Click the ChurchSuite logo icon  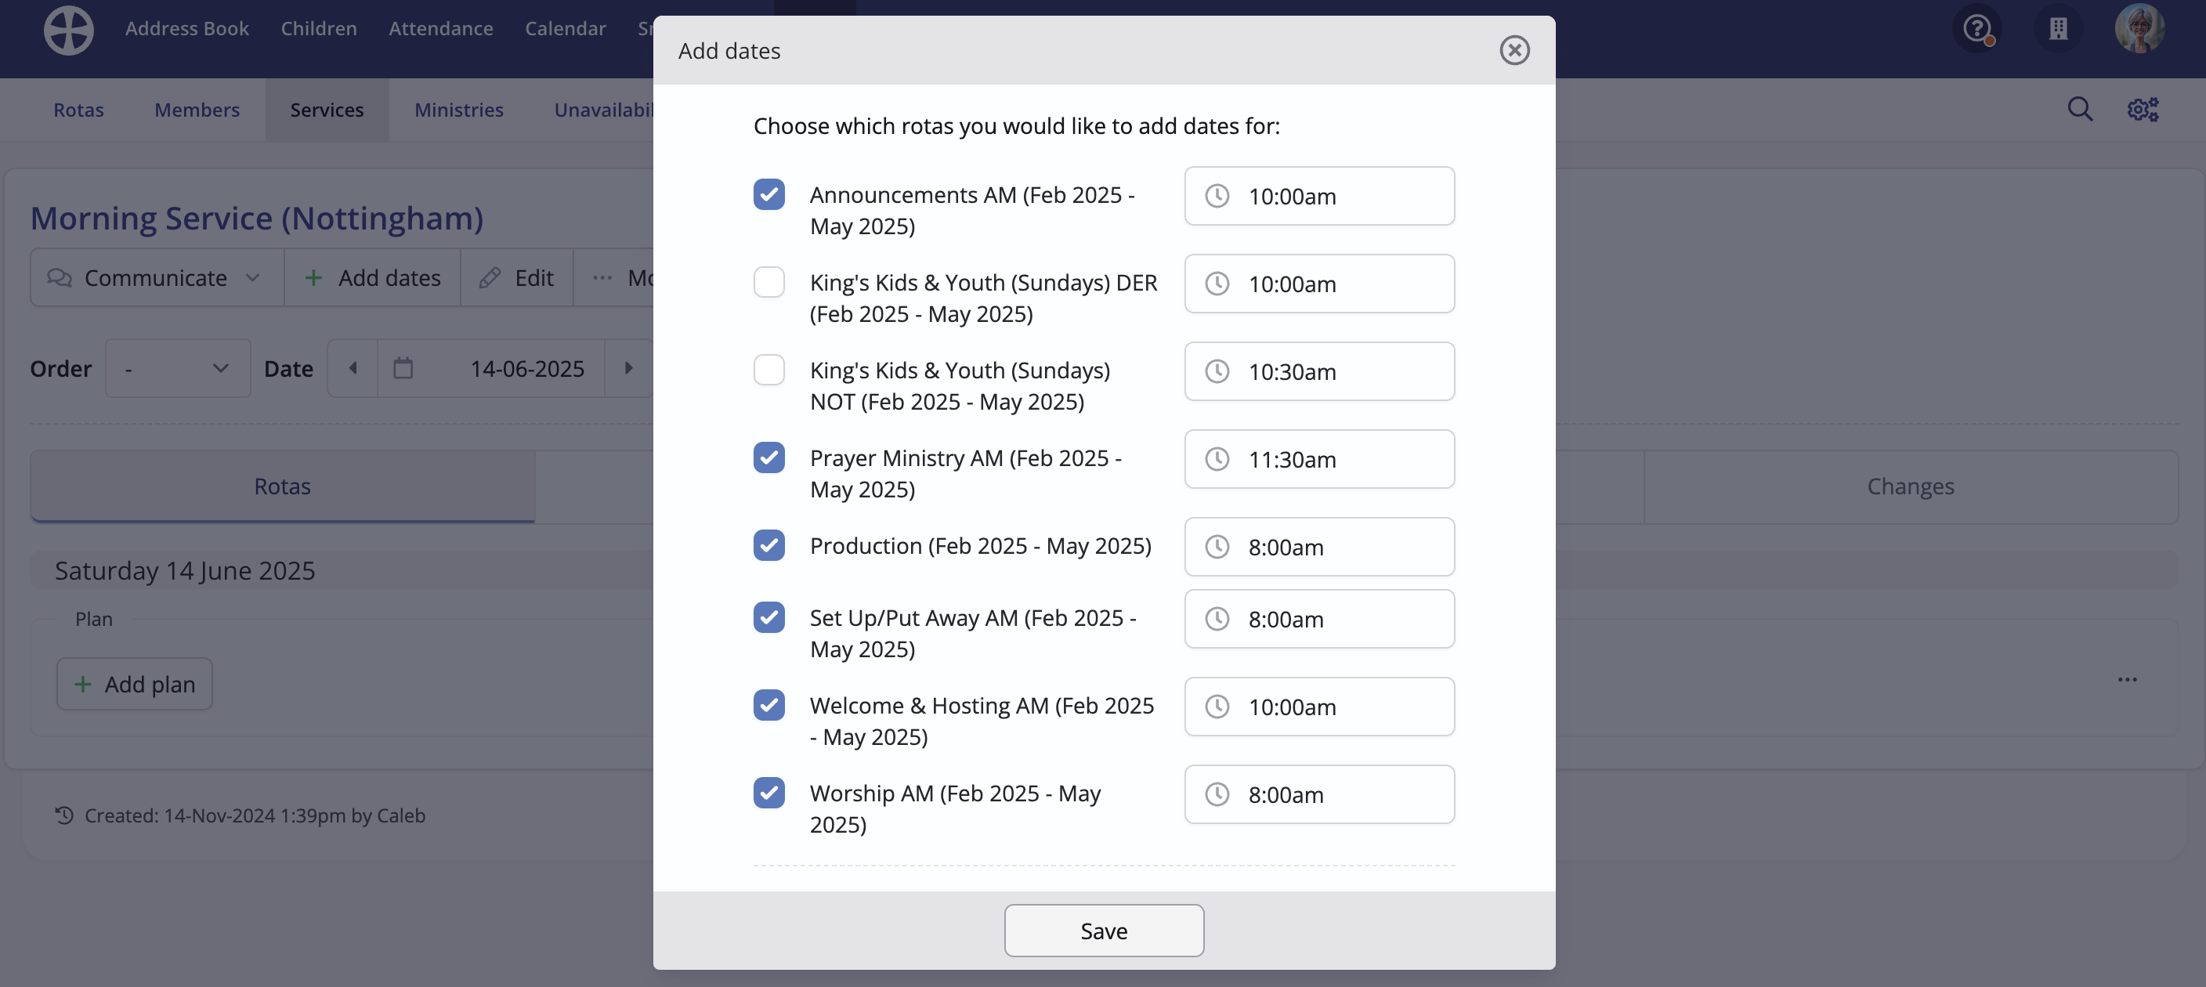68,29
